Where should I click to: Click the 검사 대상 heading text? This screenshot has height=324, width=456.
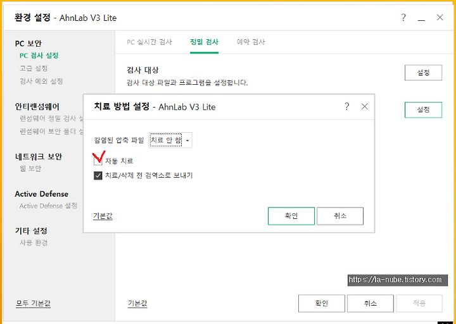pyautogui.click(x=142, y=70)
